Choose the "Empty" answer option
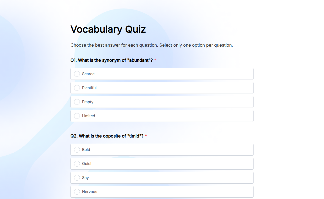Image resolution: width=324 pixels, height=199 pixels. coord(162,102)
